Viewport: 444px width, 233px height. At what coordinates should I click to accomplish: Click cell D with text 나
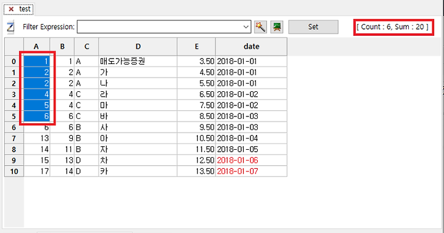click(138, 83)
